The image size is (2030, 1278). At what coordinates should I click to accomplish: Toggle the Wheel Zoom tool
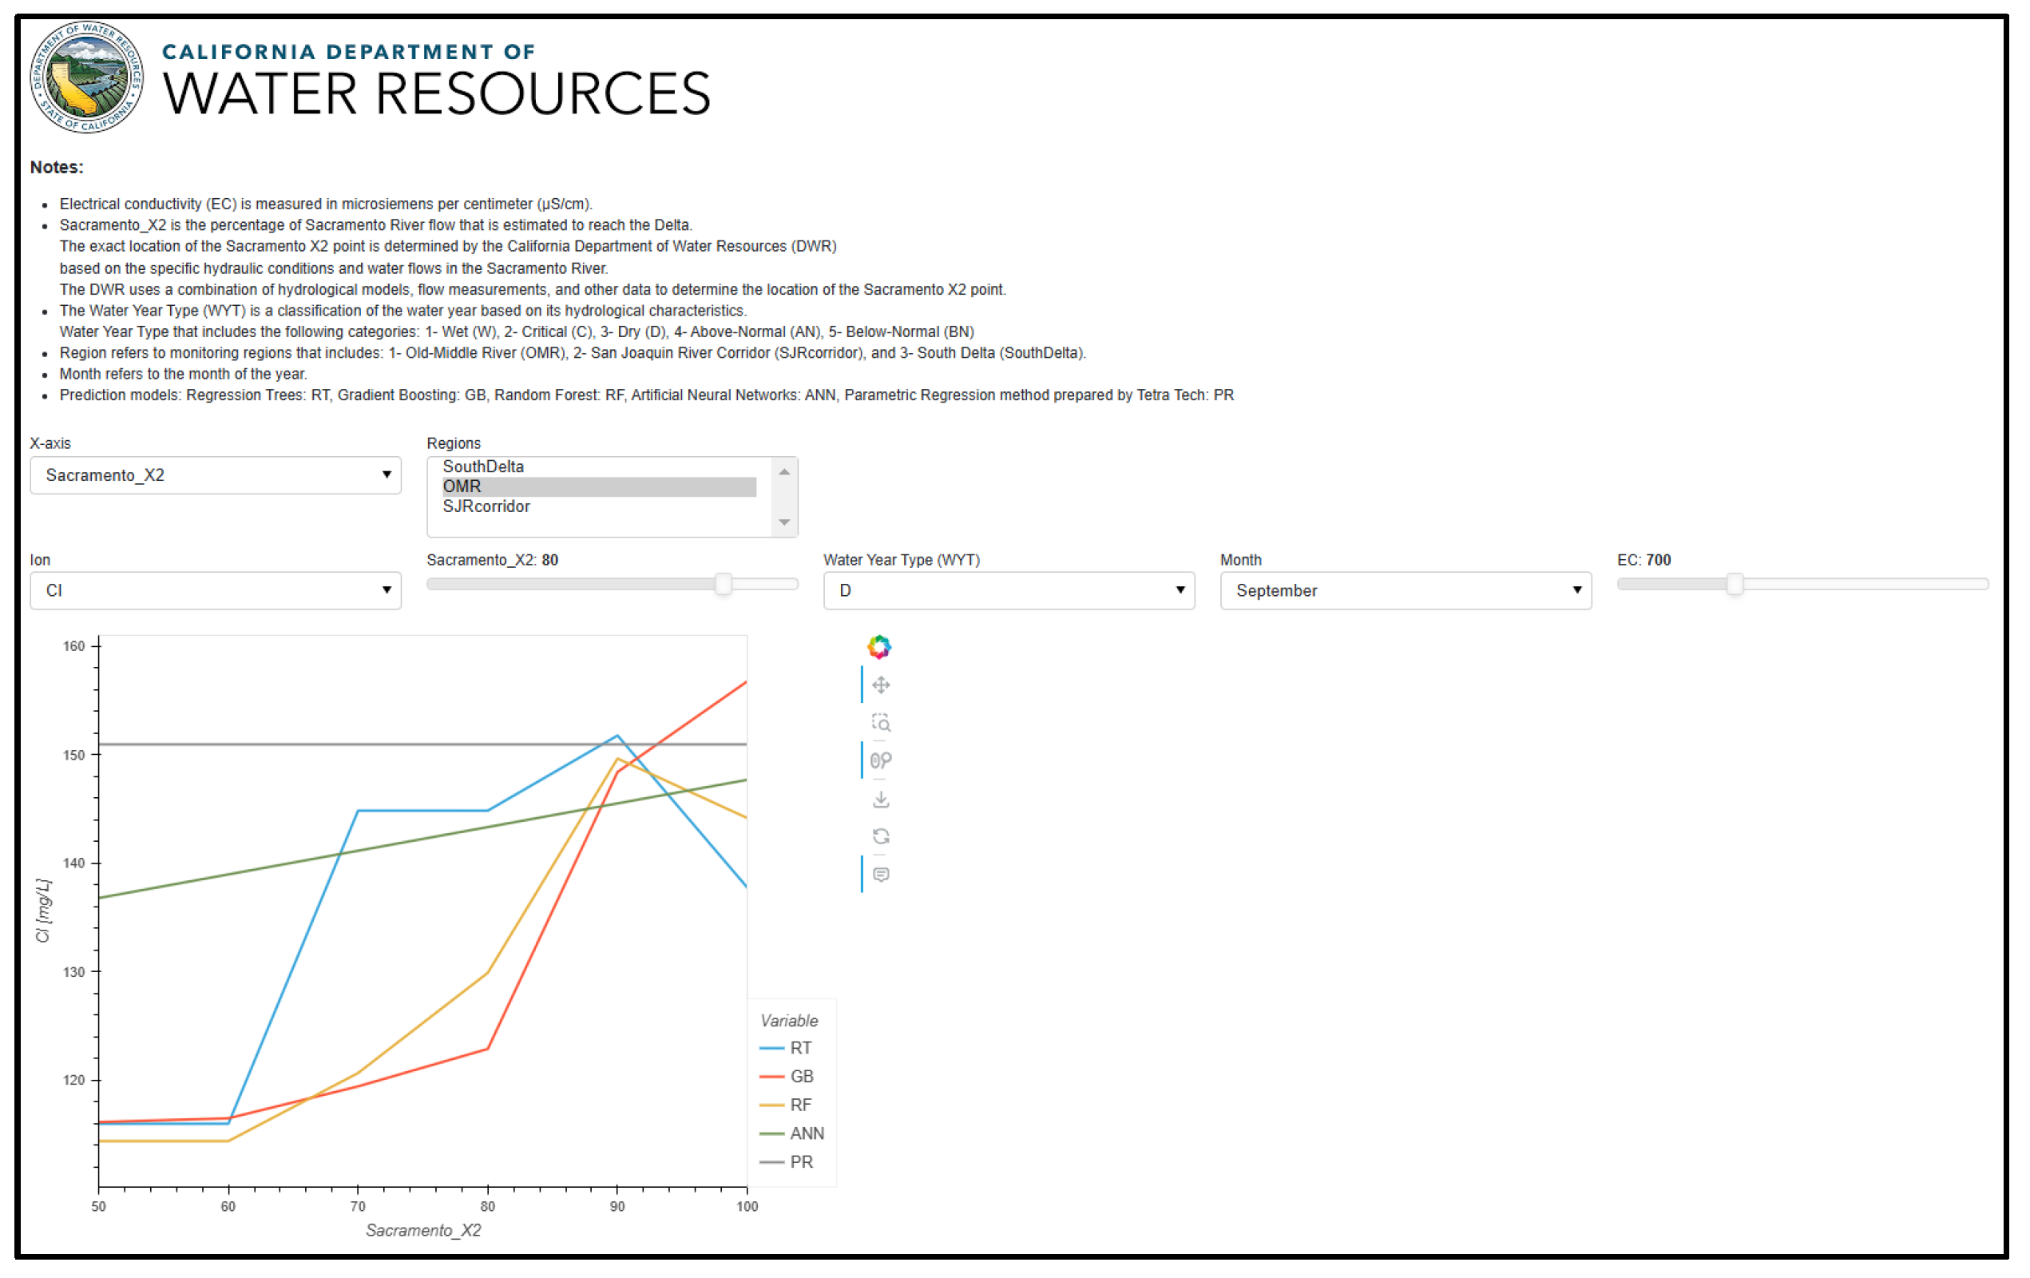click(880, 760)
